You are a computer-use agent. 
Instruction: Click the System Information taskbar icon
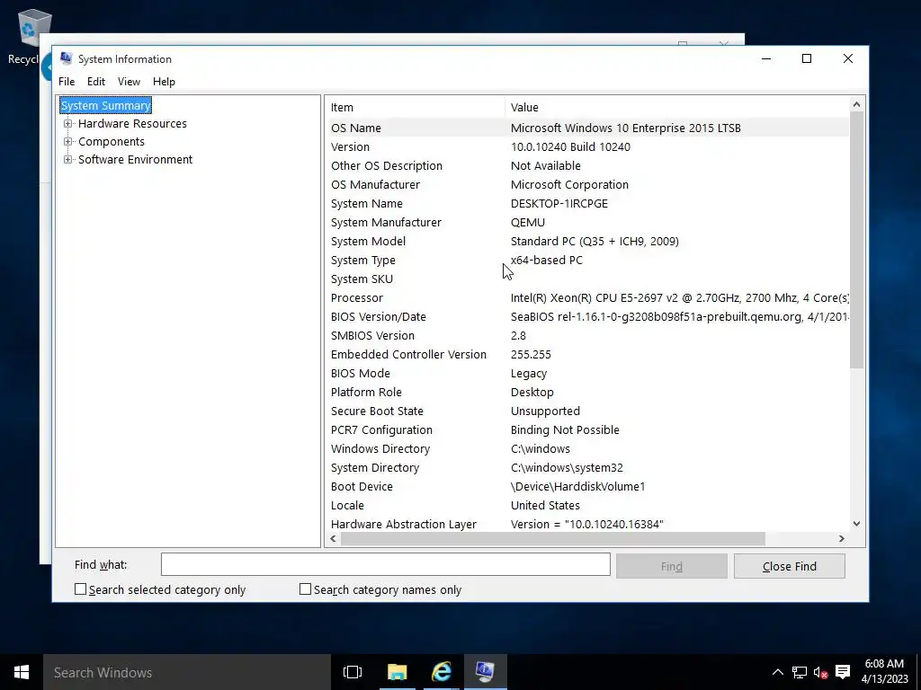coord(485,672)
